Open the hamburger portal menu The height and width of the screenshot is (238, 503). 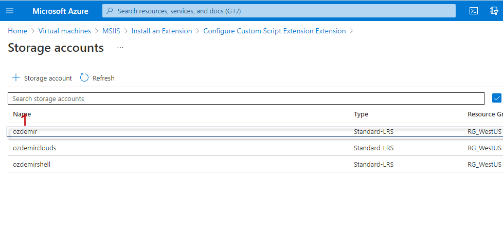tap(10, 11)
